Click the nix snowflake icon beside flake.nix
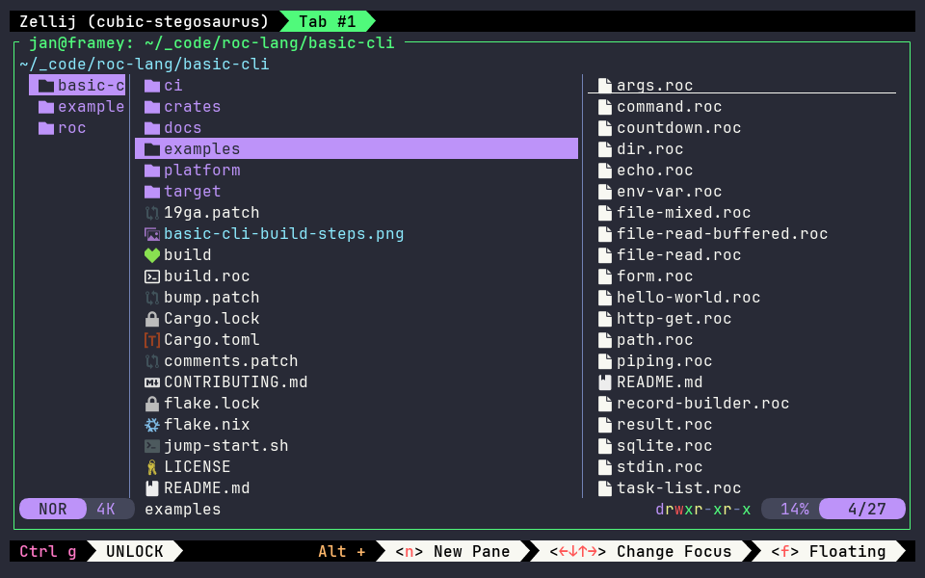 (151, 425)
